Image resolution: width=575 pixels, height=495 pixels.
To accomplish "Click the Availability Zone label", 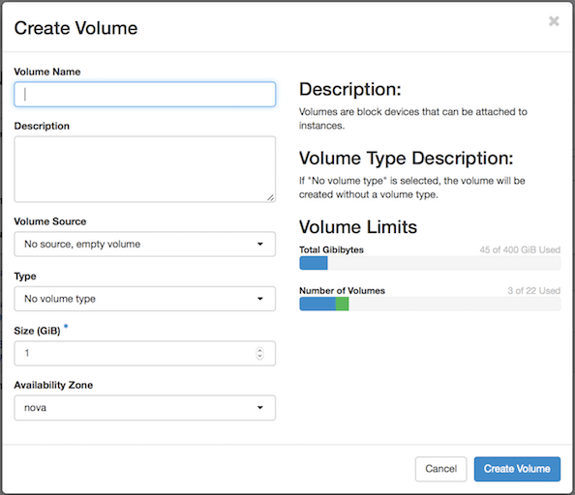I will pos(53,385).
